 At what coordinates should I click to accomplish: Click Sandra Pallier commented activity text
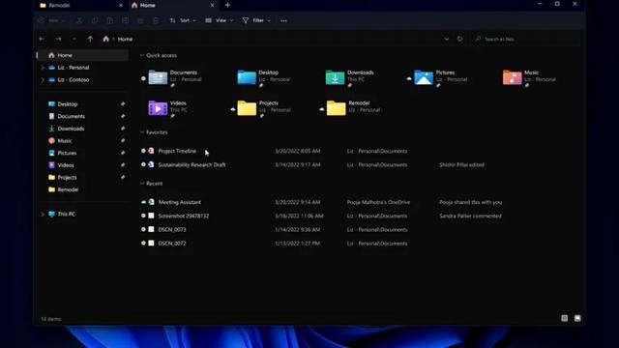[x=471, y=216]
